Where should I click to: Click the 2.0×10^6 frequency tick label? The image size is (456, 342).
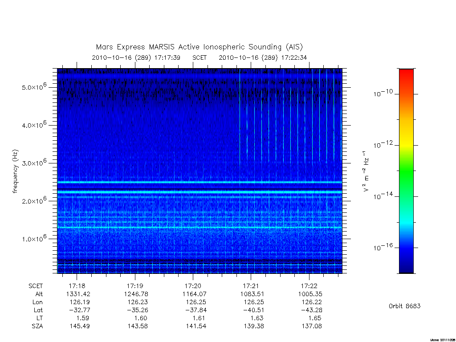pos(34,201)
